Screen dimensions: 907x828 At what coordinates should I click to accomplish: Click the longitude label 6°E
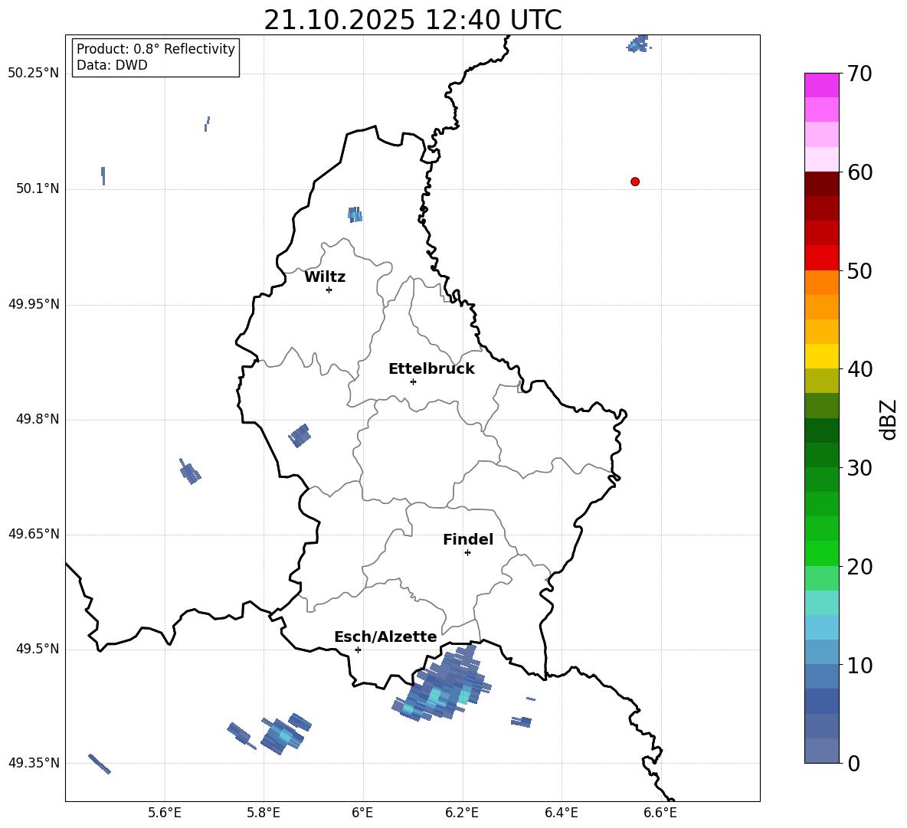362,813
